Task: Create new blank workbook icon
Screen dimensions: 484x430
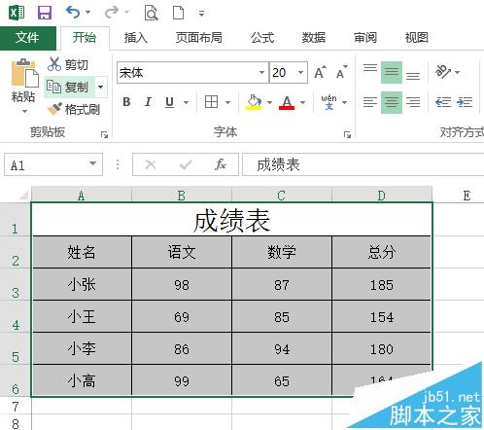Action: pyautogui.click(x=179, y=13)
